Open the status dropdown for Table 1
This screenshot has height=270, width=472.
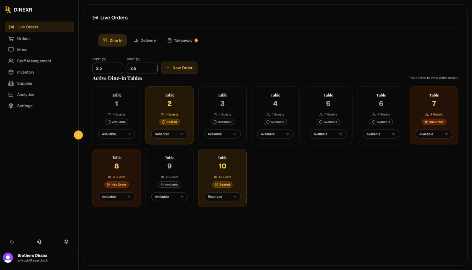[x=116, y=134]
